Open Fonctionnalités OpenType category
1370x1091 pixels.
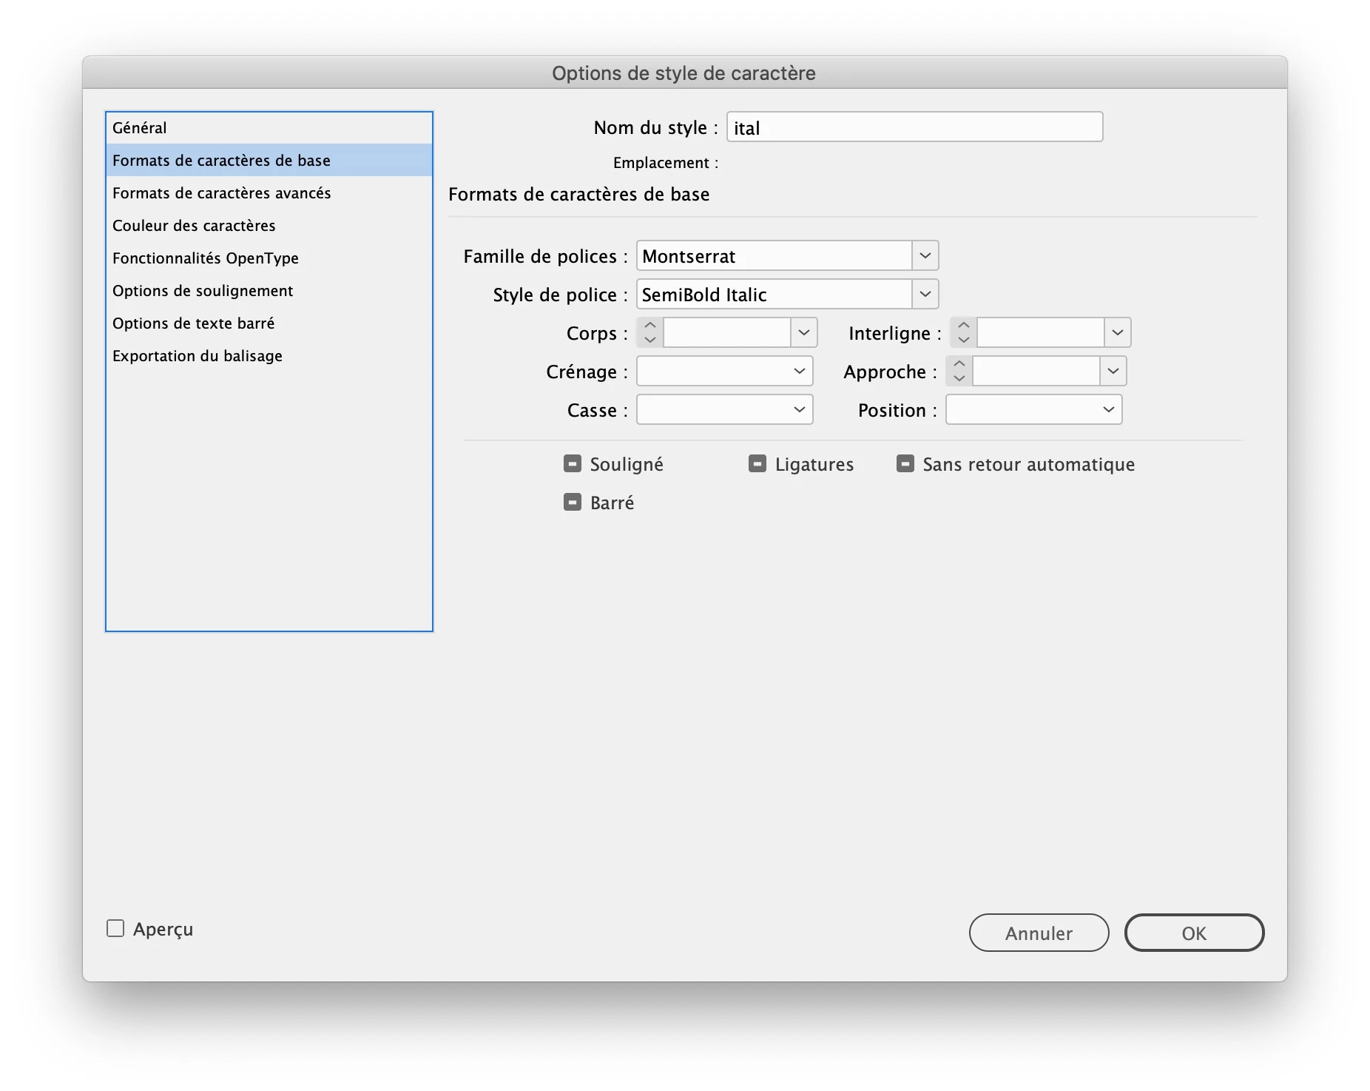269,258
